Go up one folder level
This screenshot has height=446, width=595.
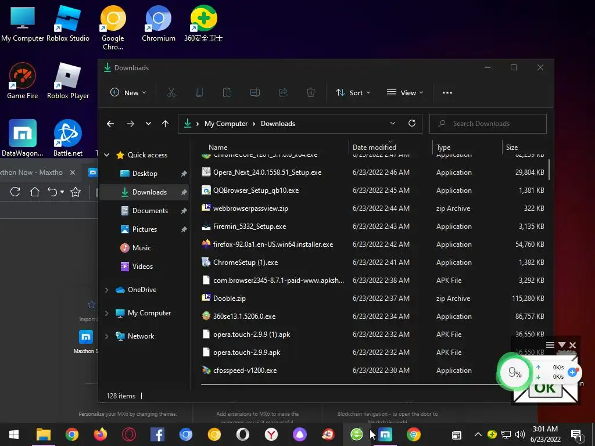coord(165,124)
